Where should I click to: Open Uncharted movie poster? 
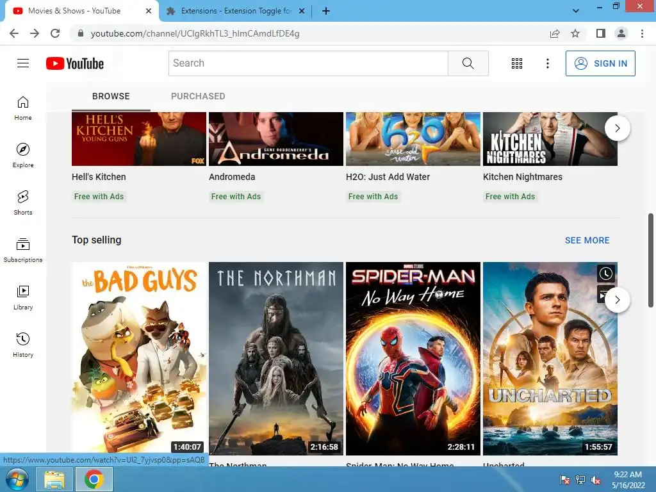click(550, 359)
